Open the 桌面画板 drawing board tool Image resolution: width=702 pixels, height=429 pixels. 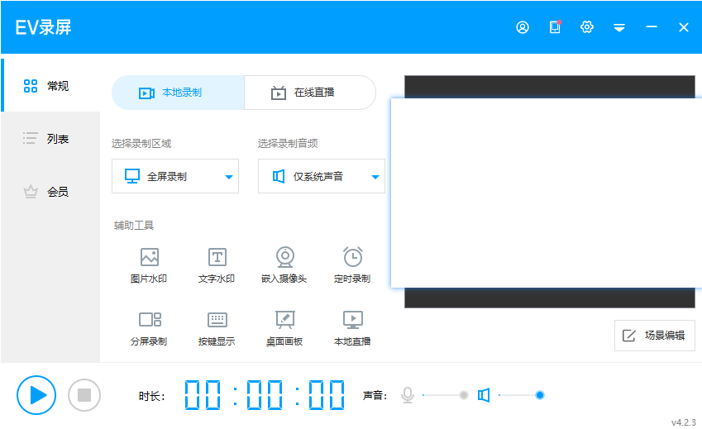pyautogui.click(x=284, y=328)
